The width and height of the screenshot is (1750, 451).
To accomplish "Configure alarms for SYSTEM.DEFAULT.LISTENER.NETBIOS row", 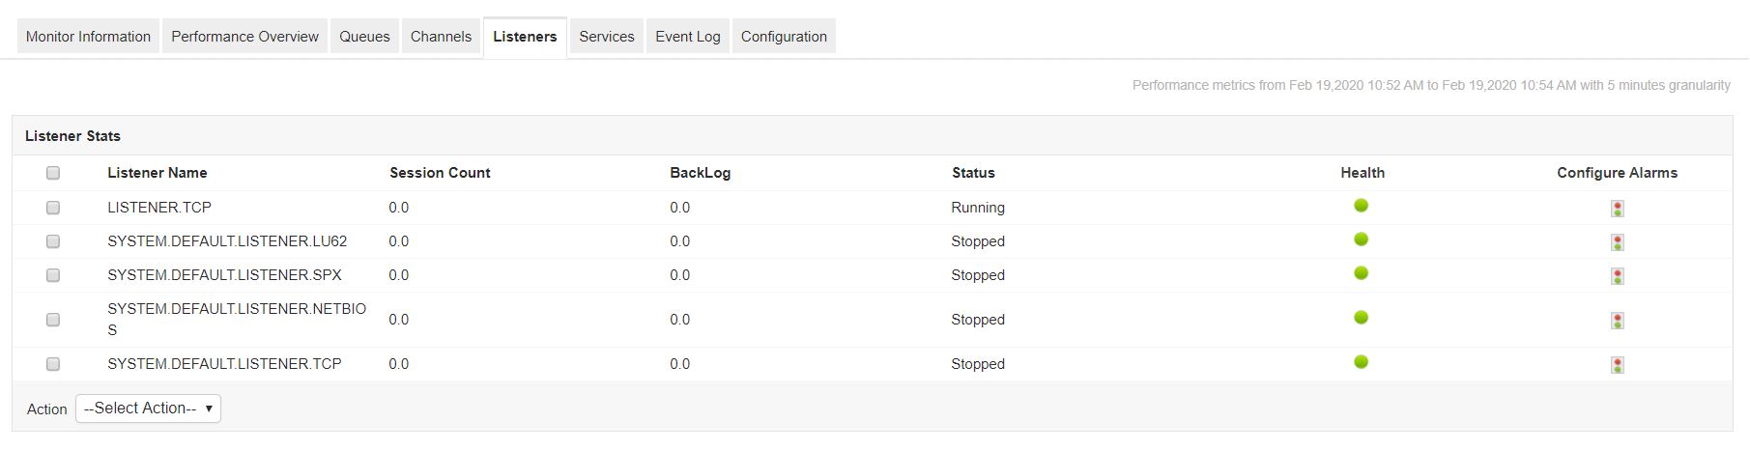I will tap(1617, 321).
